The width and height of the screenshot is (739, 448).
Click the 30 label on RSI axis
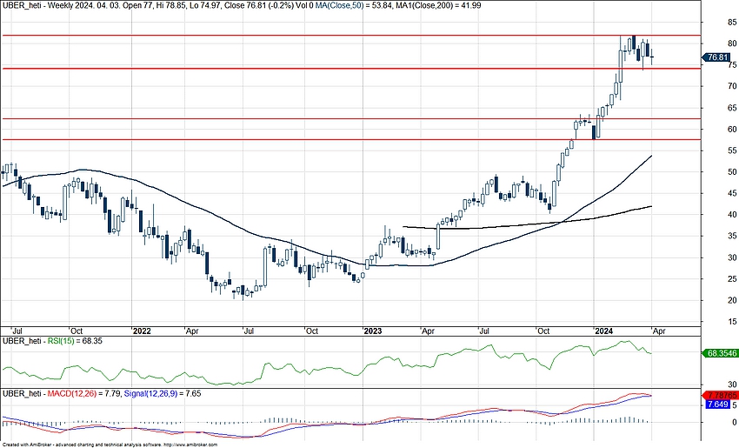coord(732,384)
